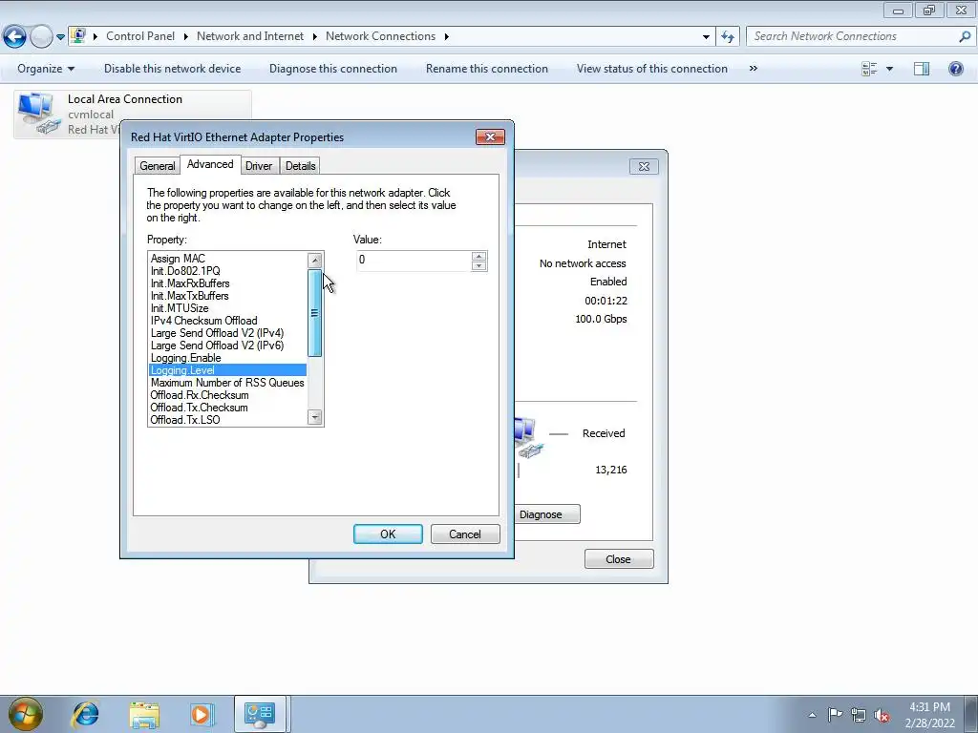Open the Action Center flag icon
The image size is (978, 733).
click(835, 715)
